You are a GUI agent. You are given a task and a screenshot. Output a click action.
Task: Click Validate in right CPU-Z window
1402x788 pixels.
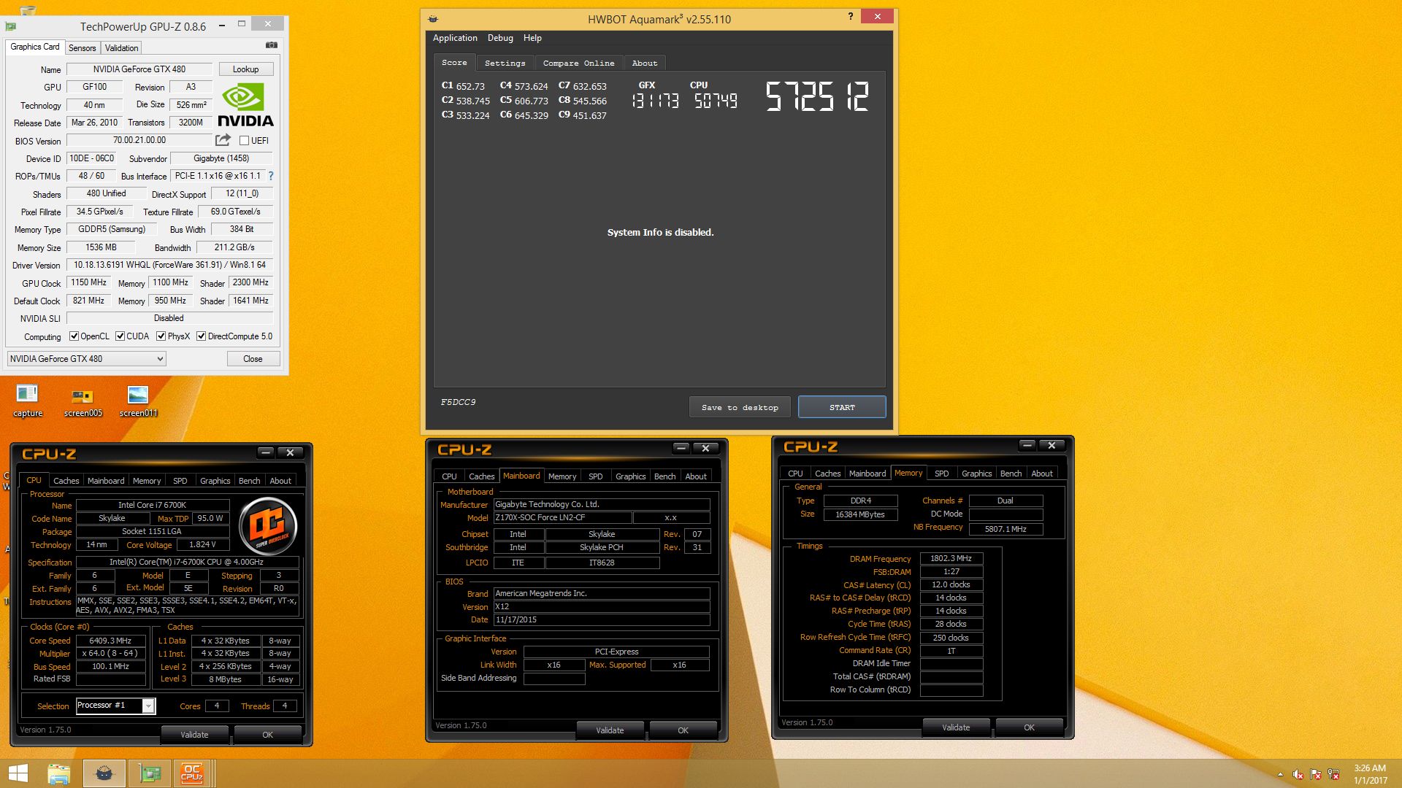point(956,727)
